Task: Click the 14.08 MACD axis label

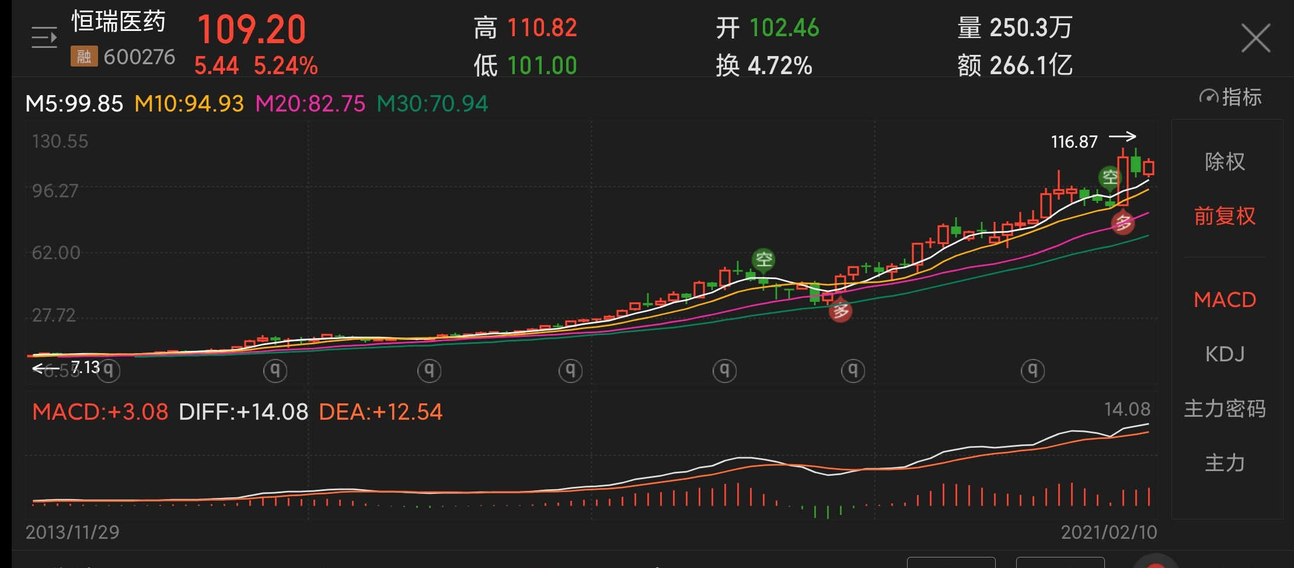Action: (x=1127, y=409)
